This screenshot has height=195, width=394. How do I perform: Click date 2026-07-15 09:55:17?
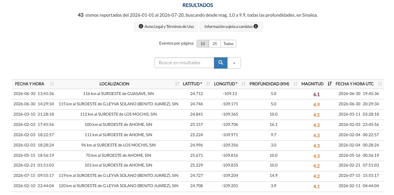[34, 175]
